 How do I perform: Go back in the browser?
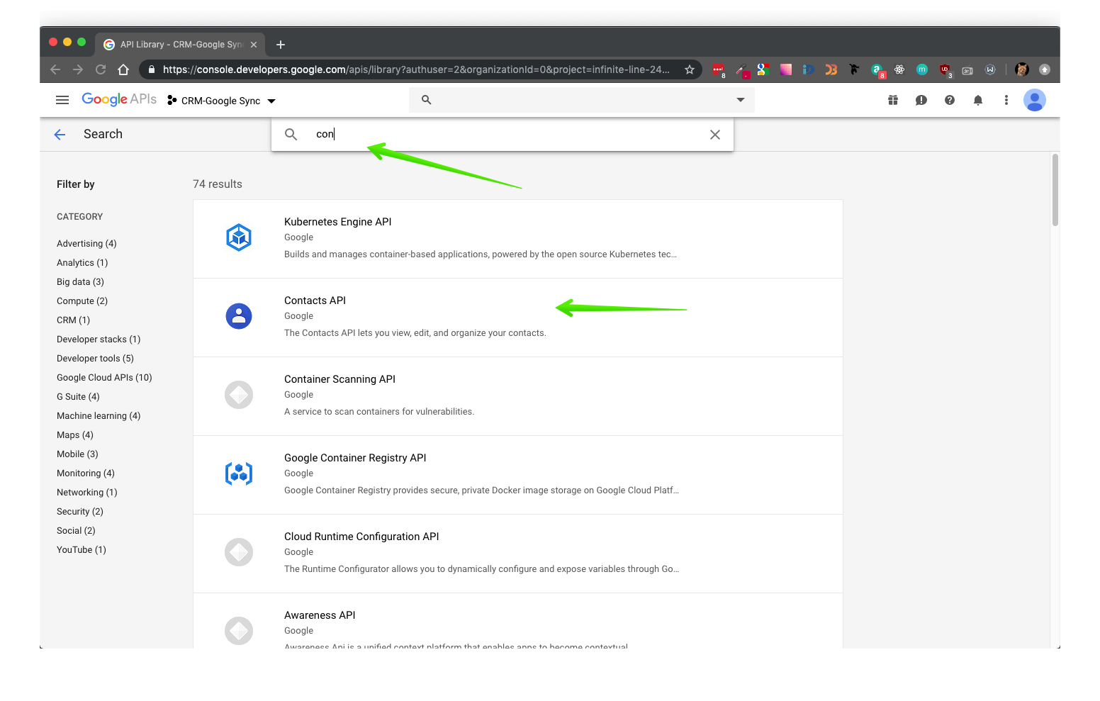pos(55,69)
